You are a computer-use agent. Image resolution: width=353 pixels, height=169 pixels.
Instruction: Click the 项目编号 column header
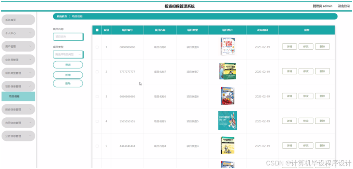pyautogui.click(x=127, y=30)
